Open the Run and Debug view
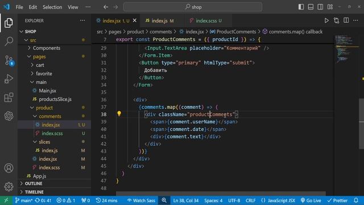 click(x=9, y=79)
